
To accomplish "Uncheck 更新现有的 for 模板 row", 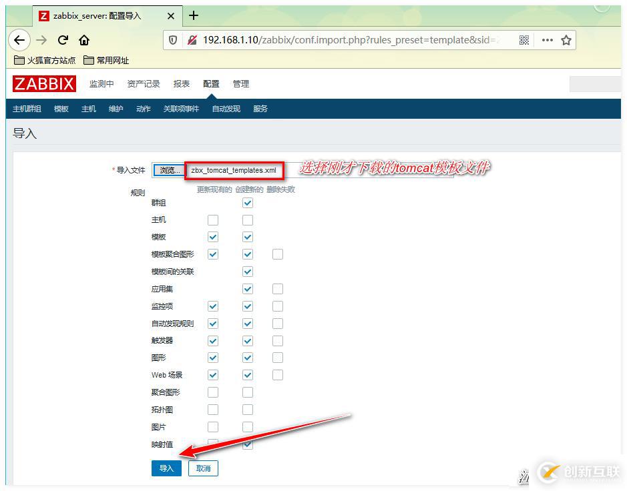I will pyautogui.click(x=214, y=237).
